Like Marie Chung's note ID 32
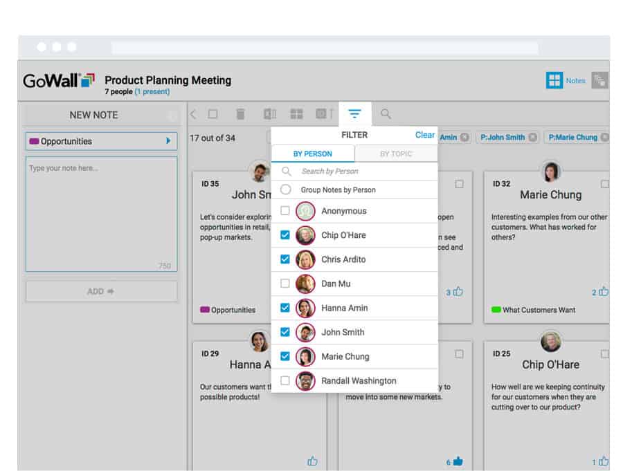The image size is (623, 471). point(604,292)
